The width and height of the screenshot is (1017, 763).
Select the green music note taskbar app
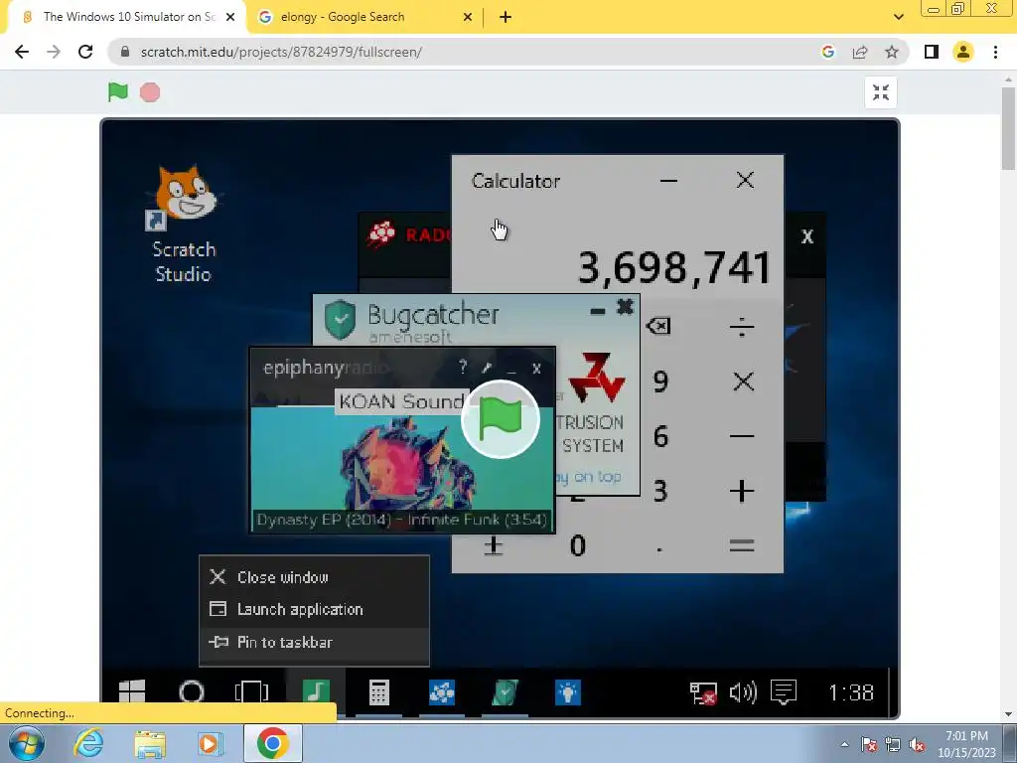(315, 692)
